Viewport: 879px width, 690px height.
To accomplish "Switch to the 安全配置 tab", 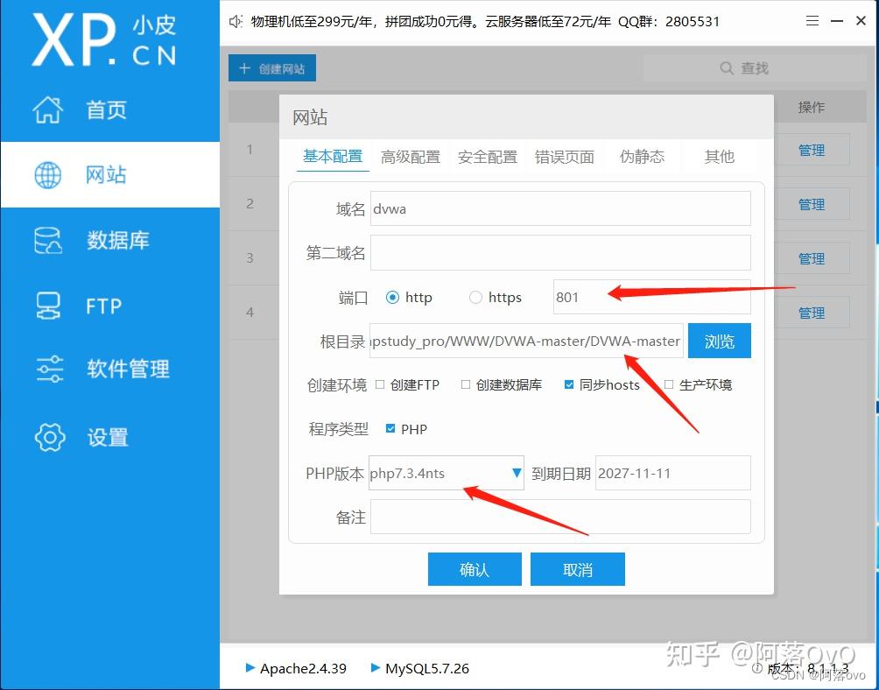I will pyautogui.click(x=487, y=157).
